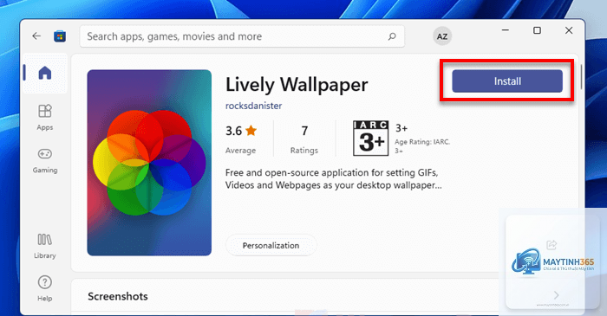View the 3.6 average star rating
Screen dimensions: 607x316
tap(241, 139)
